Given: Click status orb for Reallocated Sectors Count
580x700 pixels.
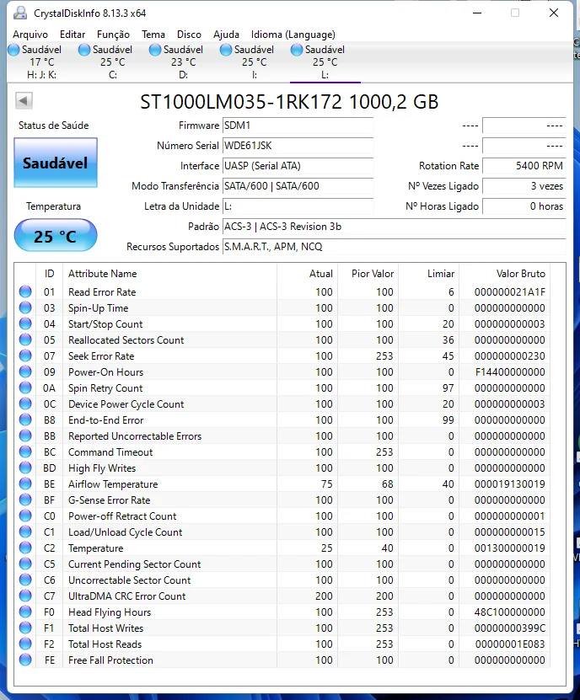Looking at the screenshot, I should tap(25, 339).
